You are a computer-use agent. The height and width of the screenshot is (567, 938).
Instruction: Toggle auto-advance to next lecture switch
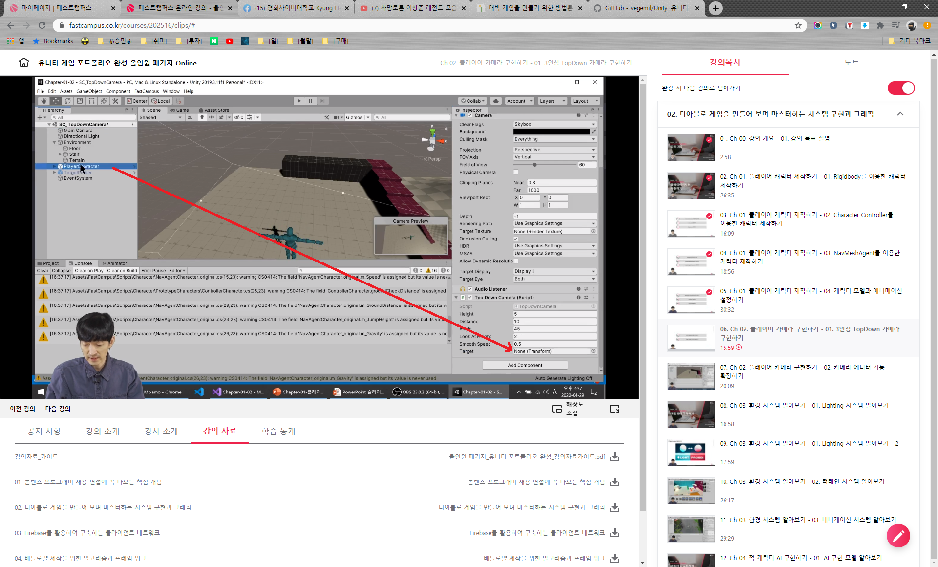tap(901, 88)
